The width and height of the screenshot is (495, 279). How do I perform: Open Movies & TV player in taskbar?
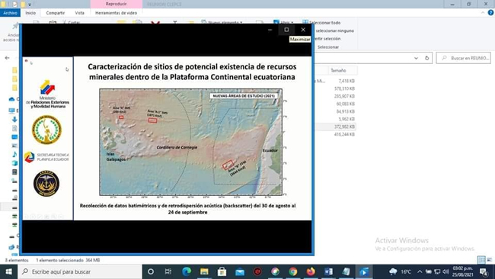(364, 271)
